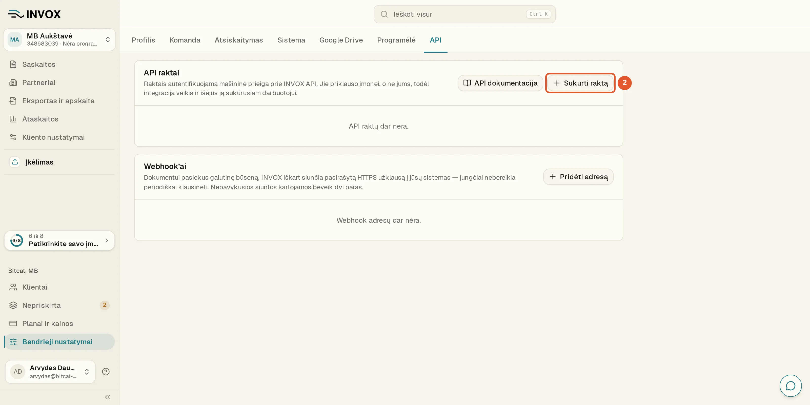Click Kliento nustatymai sliders icon
This screenshot has width=810, height=405.
point(13,137)
